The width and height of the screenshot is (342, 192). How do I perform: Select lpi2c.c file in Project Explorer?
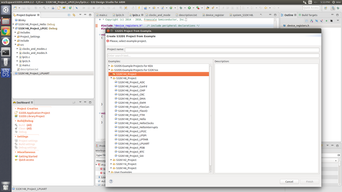tap(26, 57)
